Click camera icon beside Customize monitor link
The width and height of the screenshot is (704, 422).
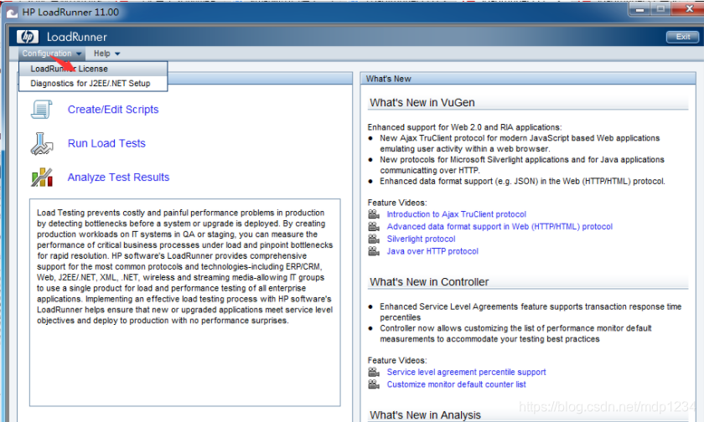(374, 384)
